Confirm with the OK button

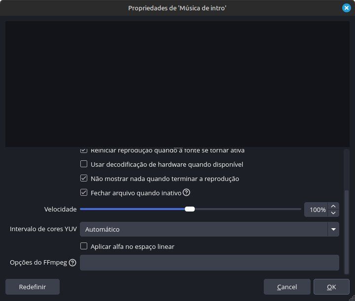[x=331, y=287]
